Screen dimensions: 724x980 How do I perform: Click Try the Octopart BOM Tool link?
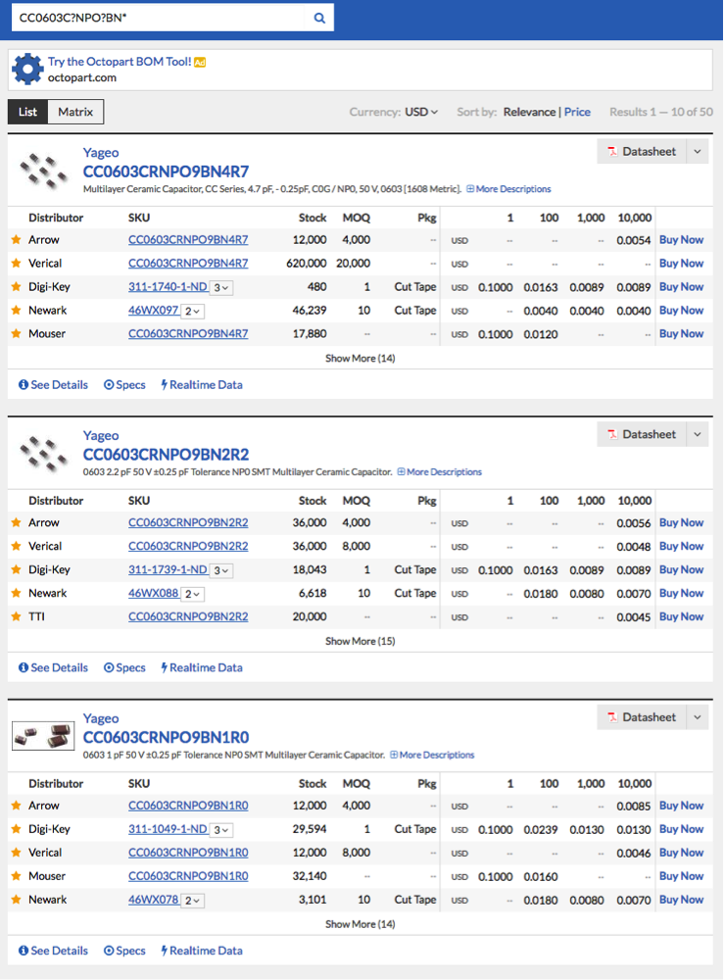120,61
